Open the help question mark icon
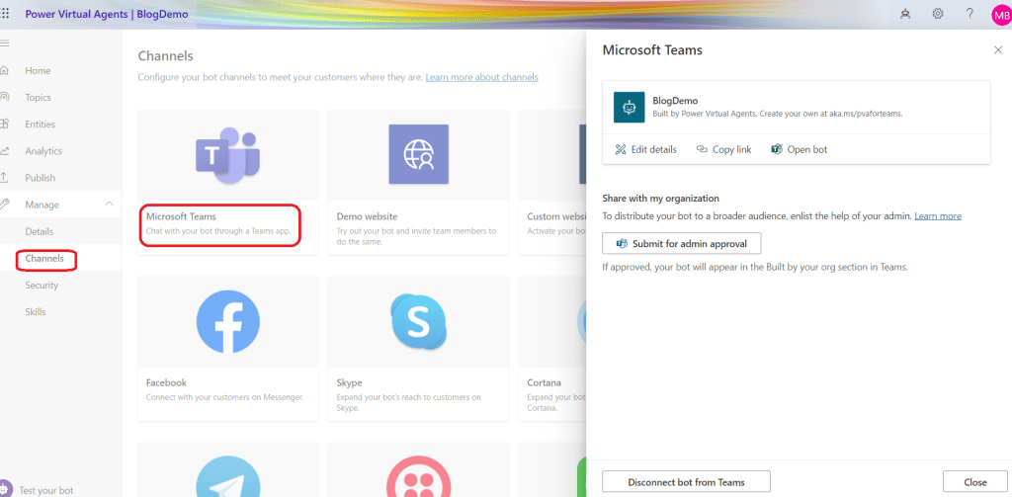Image resolution: width=1012 pixels, height=497 pixels. point(970,14)
